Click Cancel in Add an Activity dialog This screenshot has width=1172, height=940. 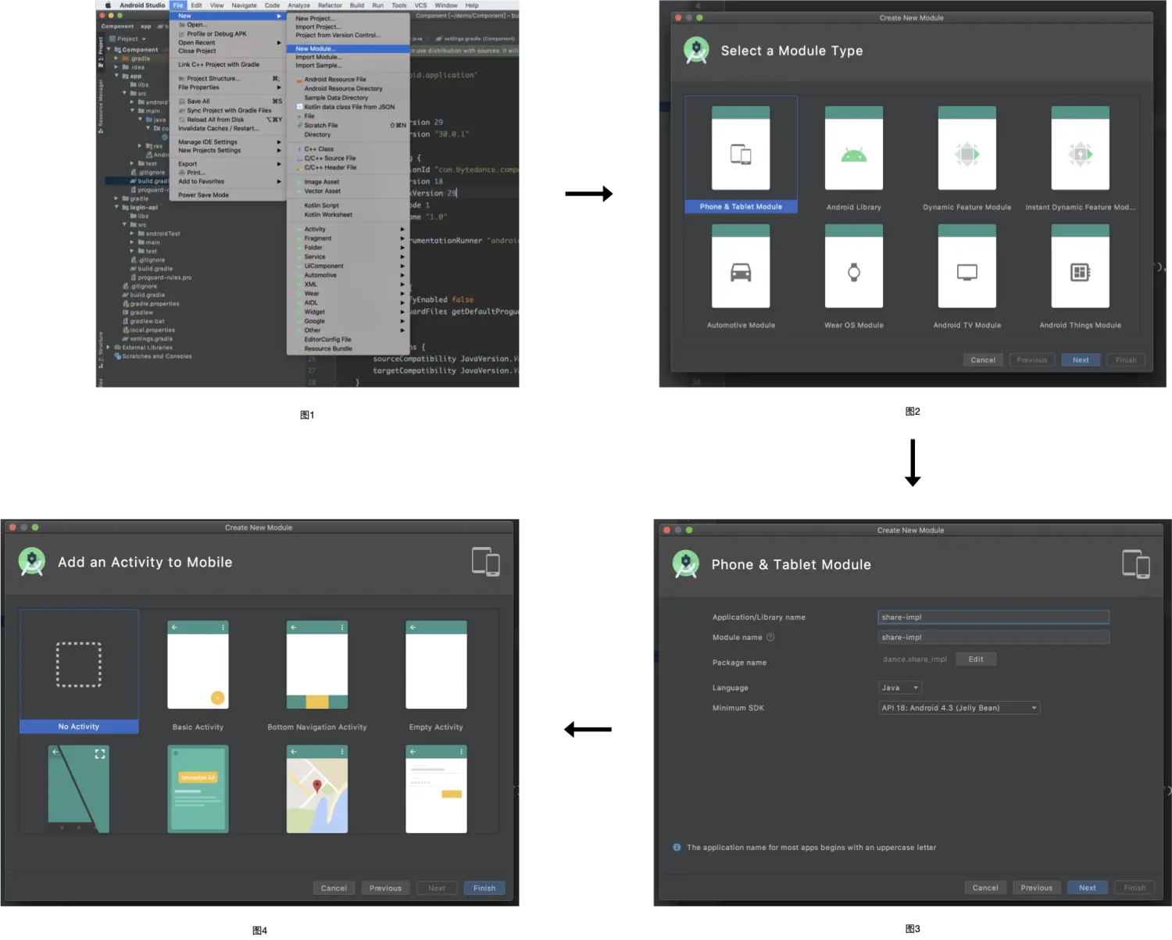[x=334, y=888]
